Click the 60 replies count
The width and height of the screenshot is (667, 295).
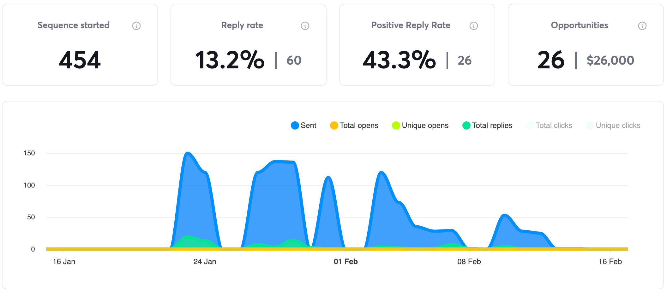294,60
